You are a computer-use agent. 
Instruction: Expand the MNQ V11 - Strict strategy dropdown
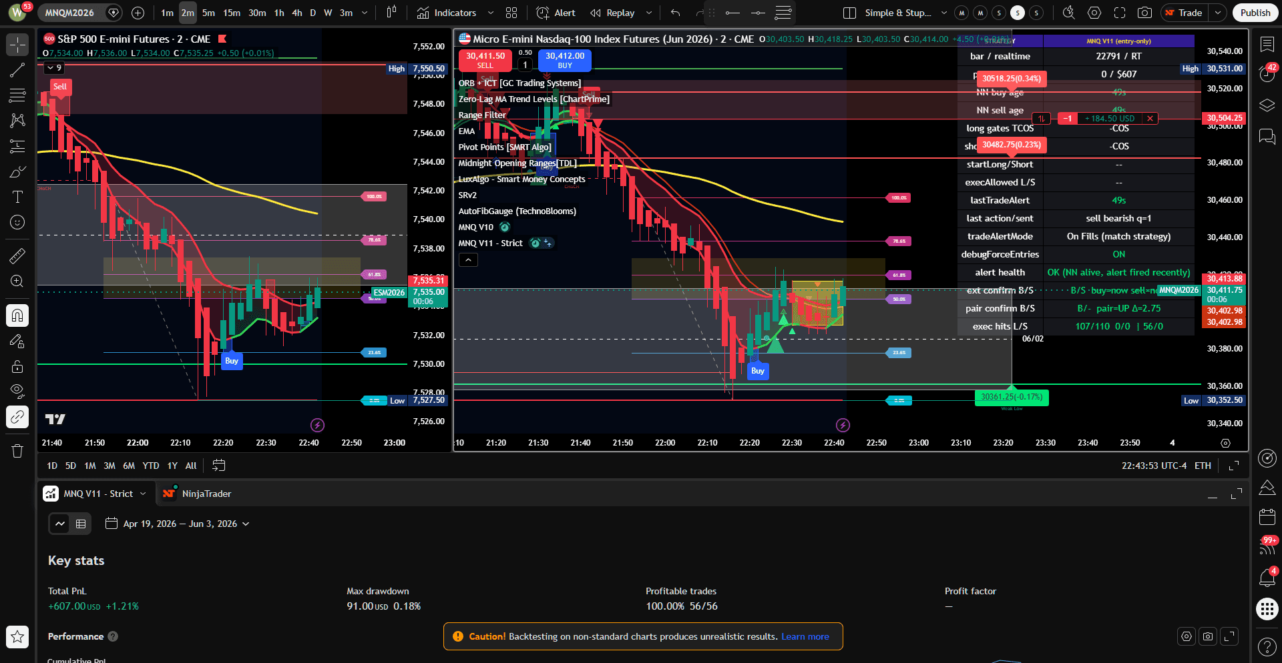[143, 494]
